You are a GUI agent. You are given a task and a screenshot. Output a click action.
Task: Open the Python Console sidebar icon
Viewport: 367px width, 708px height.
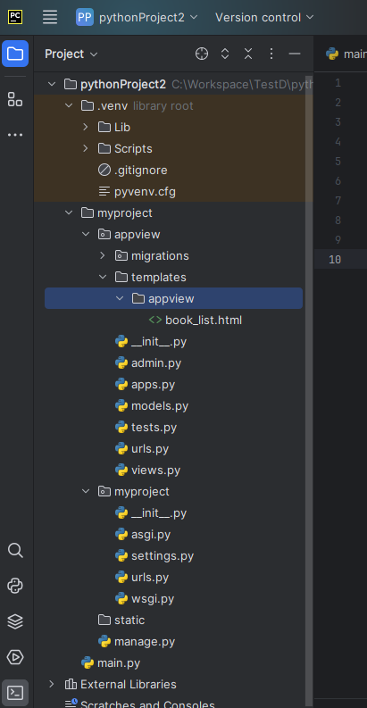tap(15, 586)
